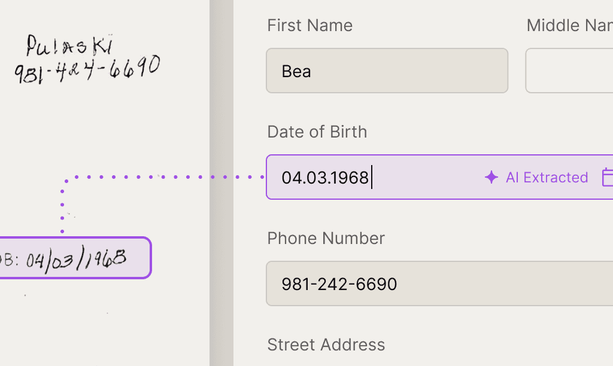Click the First Name label
Screen dimensions: 613x366
click(309, 25)
